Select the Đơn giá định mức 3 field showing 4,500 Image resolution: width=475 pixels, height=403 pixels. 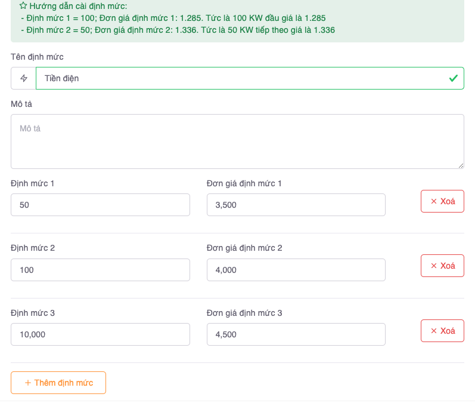click(x=296, y=334)
